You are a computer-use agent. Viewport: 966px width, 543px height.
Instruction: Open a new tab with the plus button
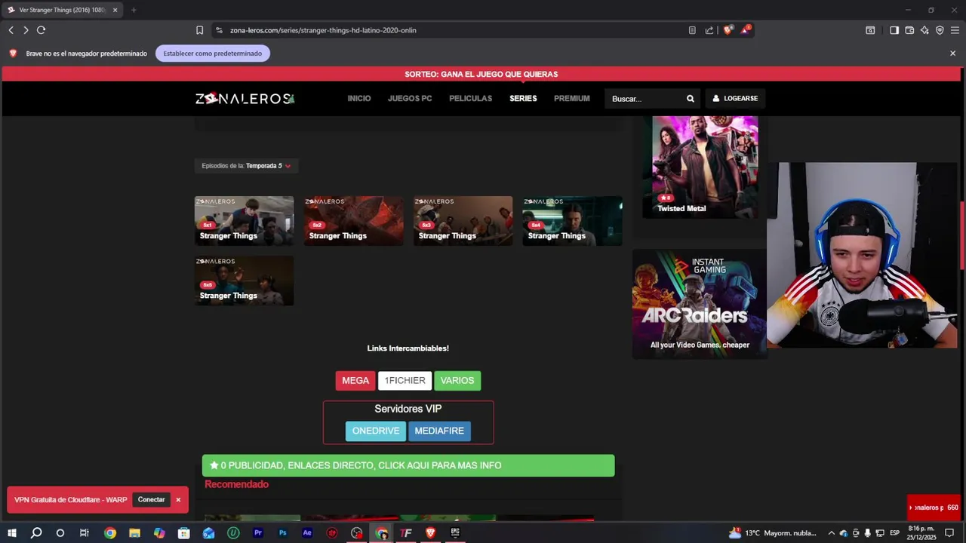click(134, 10)
